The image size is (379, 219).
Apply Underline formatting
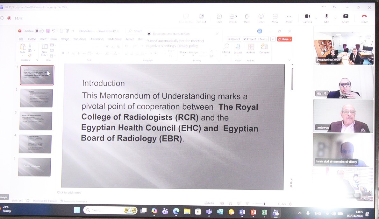coord(73,53)
